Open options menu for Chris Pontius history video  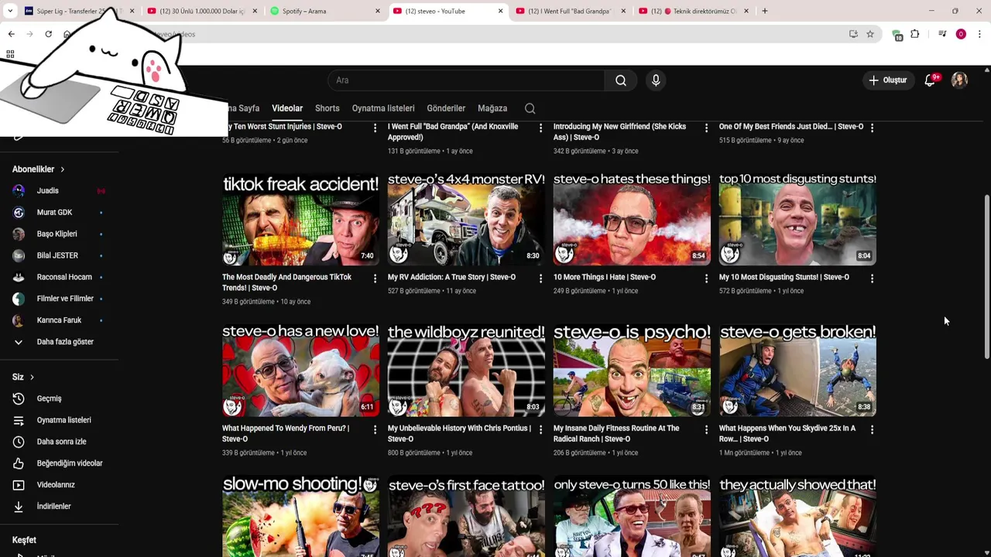[x=540, y=429]
